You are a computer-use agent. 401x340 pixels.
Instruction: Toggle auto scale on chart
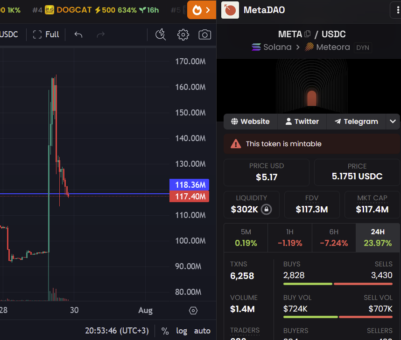202,331
